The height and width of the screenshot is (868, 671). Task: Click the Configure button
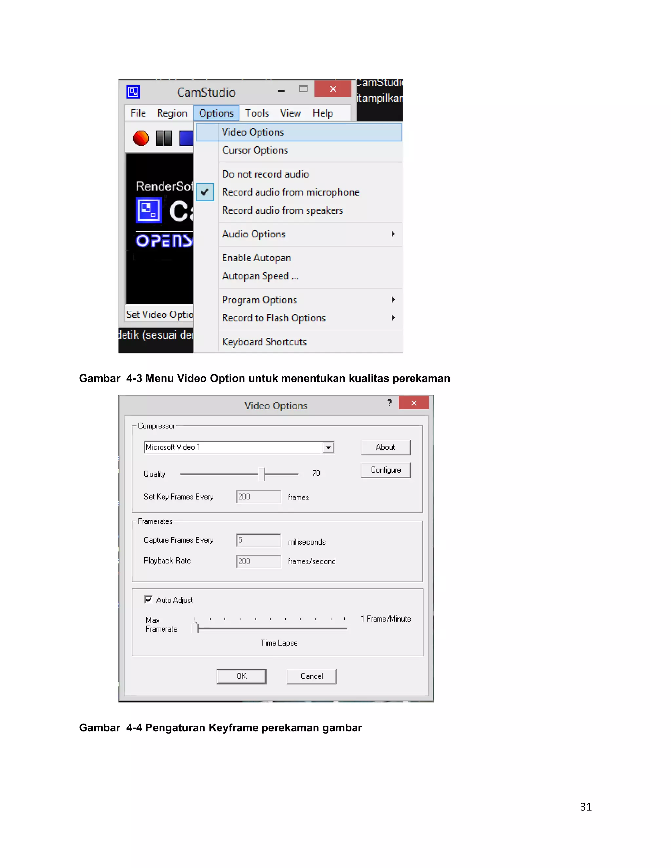(x=385, y=470)
